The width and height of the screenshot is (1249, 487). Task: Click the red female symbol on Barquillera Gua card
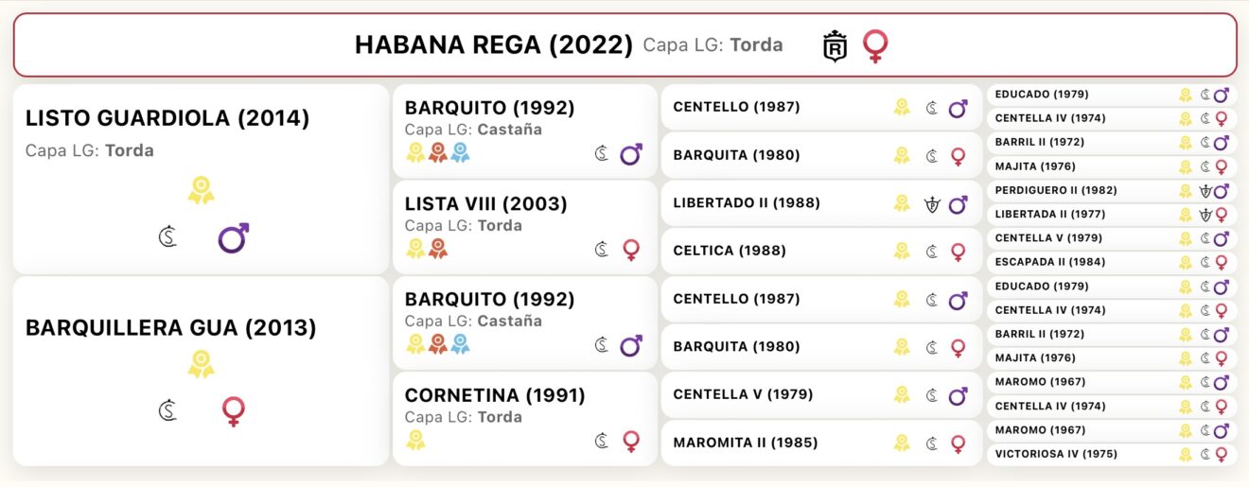tap(233, 411)
